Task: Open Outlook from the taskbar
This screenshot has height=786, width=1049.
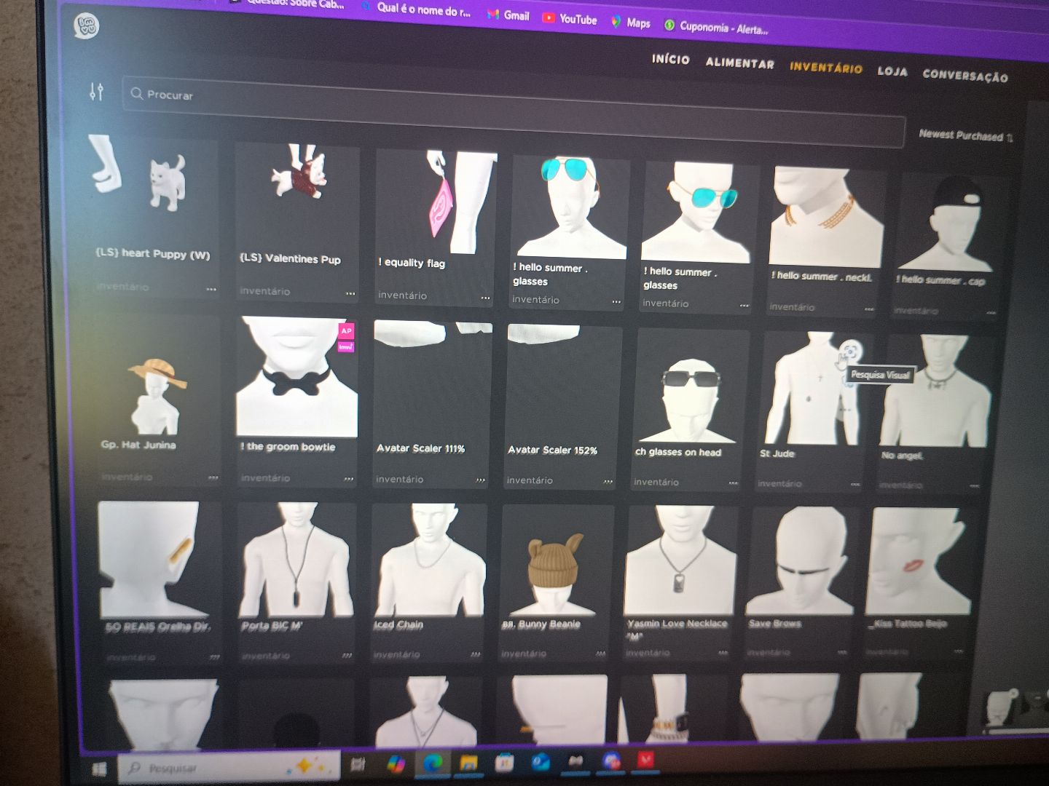Action: coord(540,761)
